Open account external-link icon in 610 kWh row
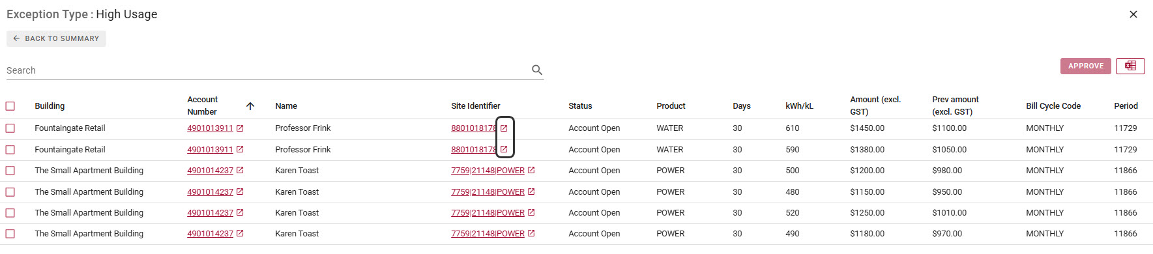Screen dimensions: 1153x254 [x=240, y=128]
